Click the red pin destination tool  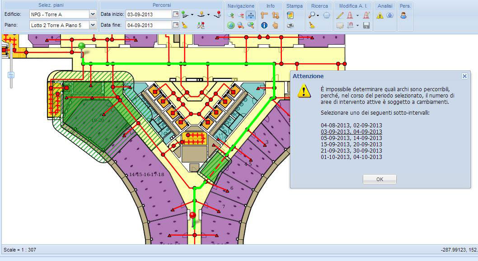pos(218,14)
